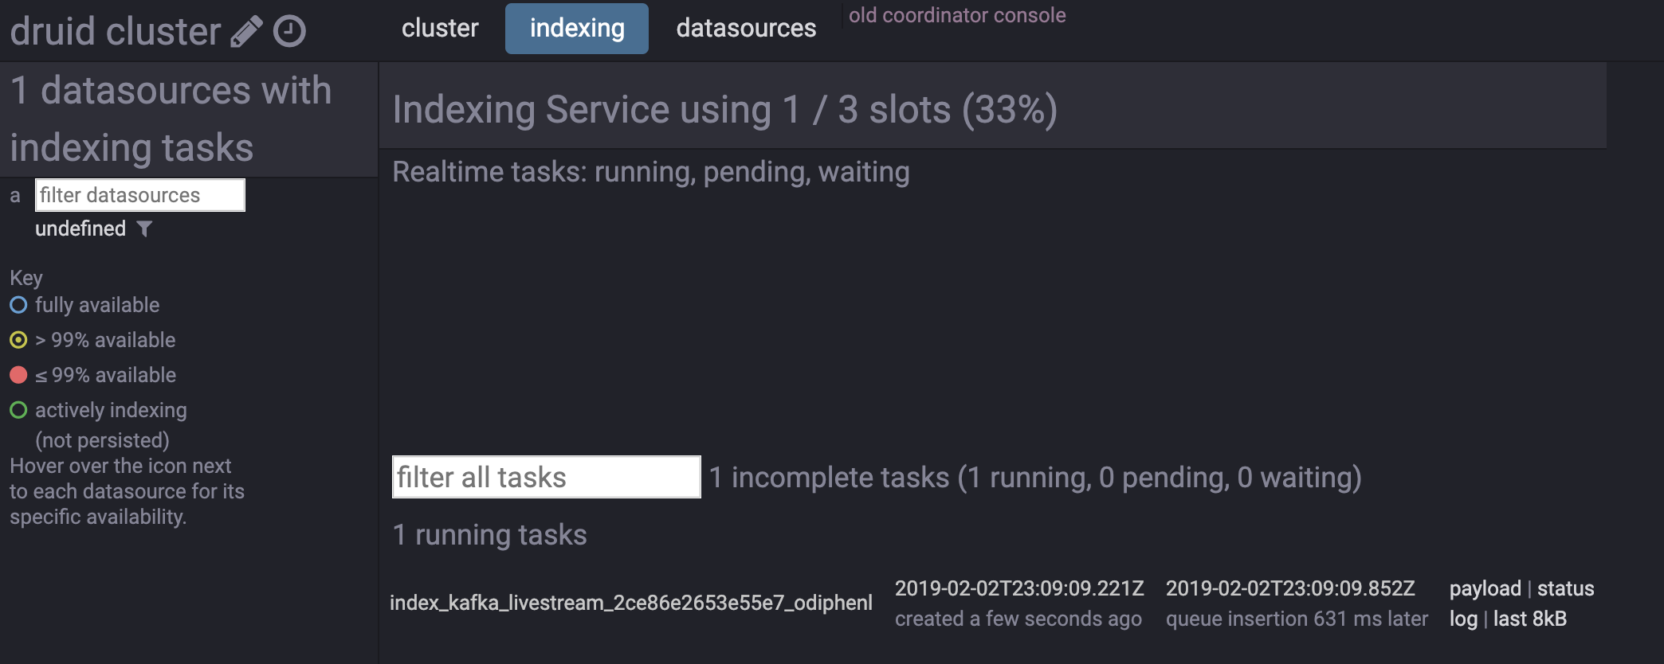Click the red ≤99% available dot

click(x=18, y=375)
